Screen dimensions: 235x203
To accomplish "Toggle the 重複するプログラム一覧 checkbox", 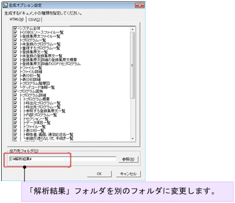I will pyautogui.click(x=15, y=48).
